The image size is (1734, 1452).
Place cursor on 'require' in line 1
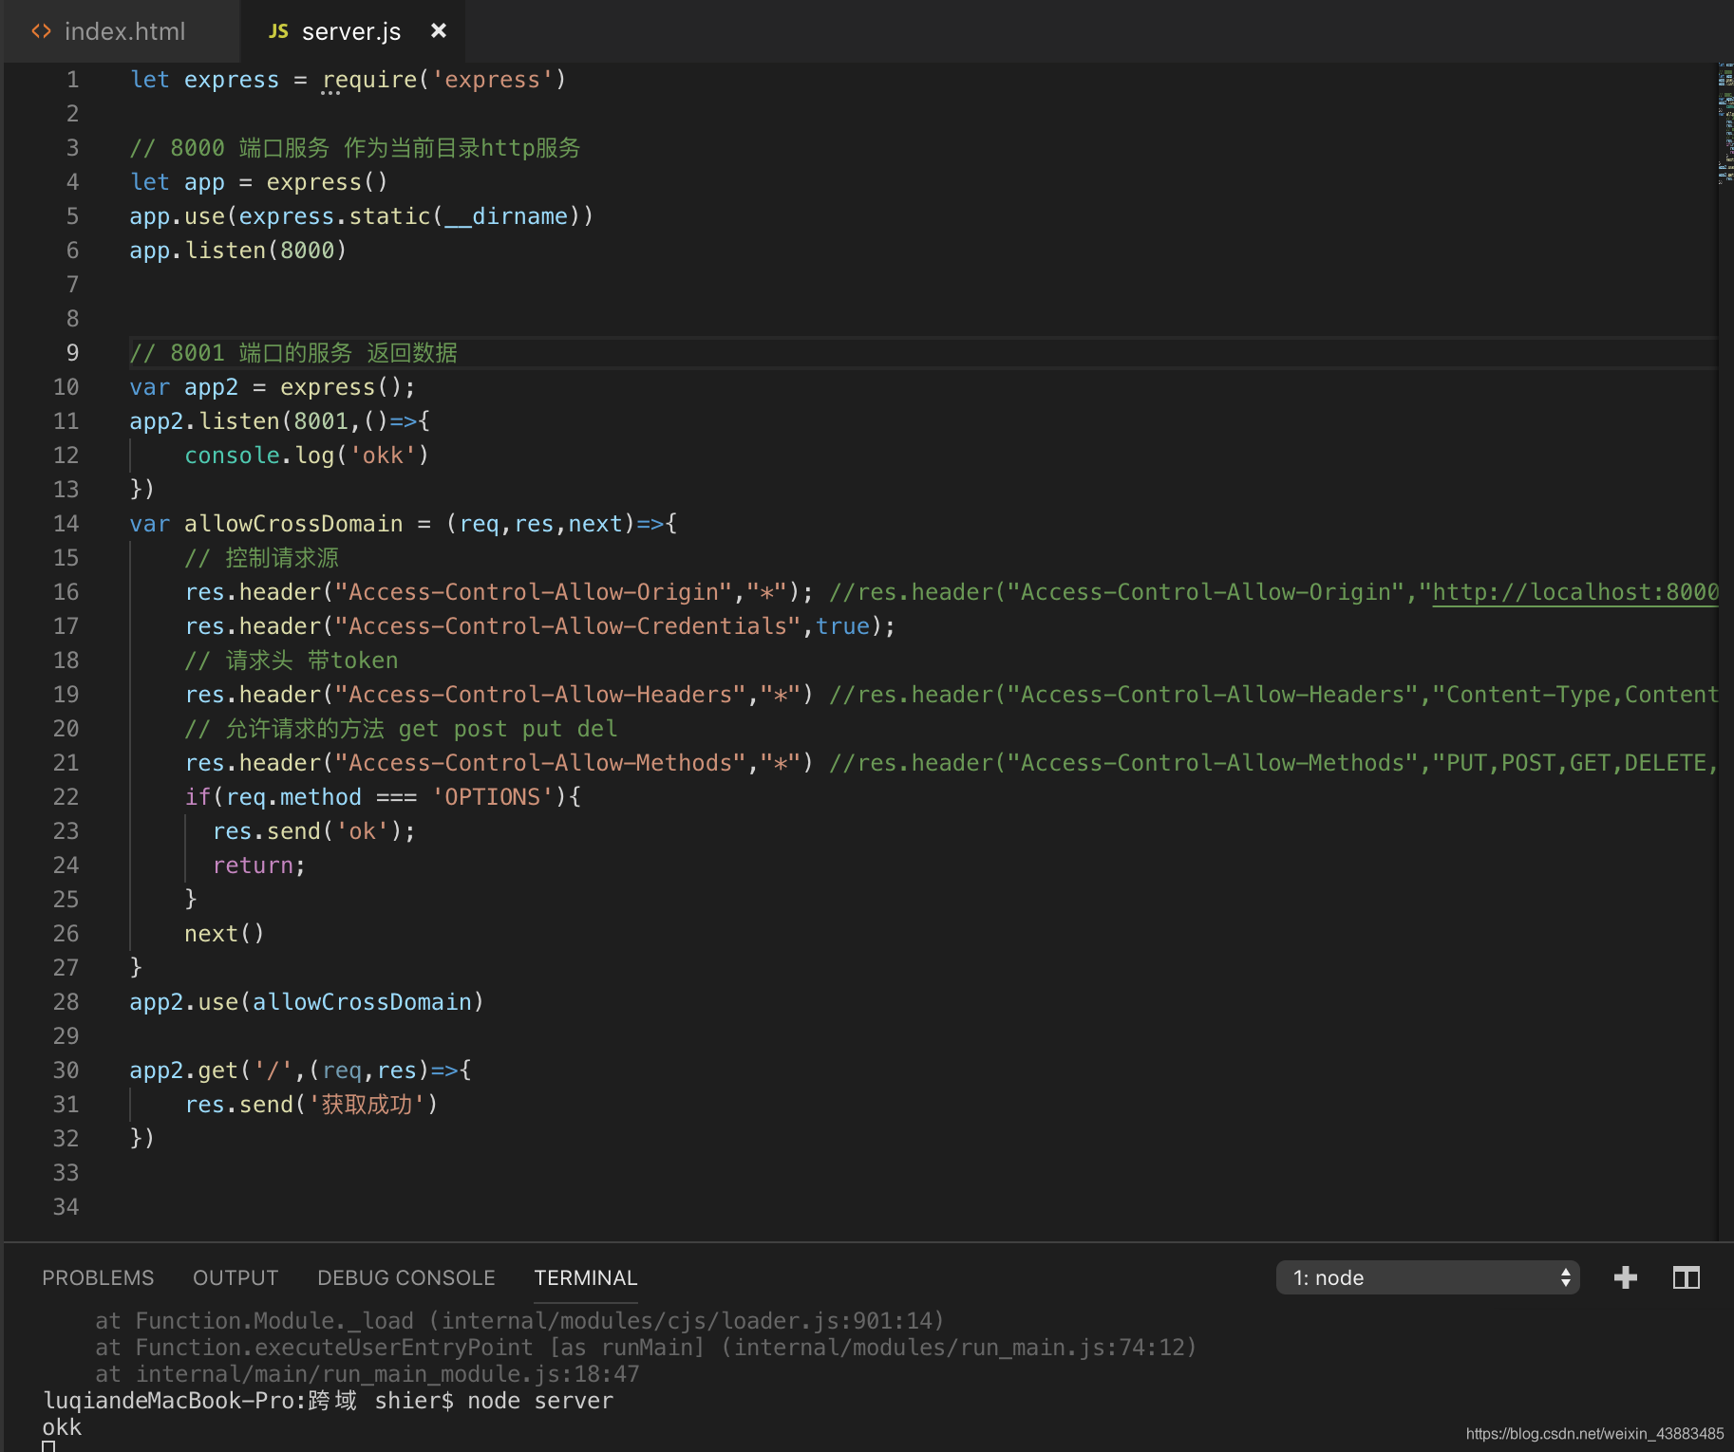tap(369, 80)
